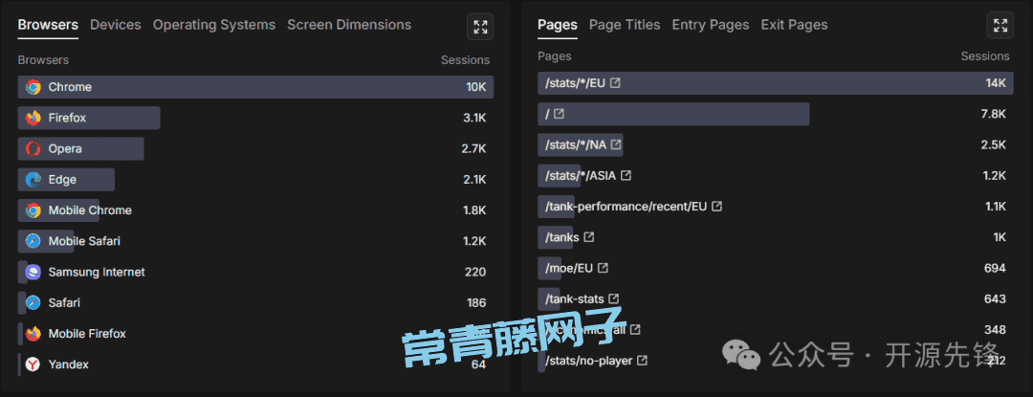Select the Page Titles tab
The image size is (1033, 397).
[625, 25]
